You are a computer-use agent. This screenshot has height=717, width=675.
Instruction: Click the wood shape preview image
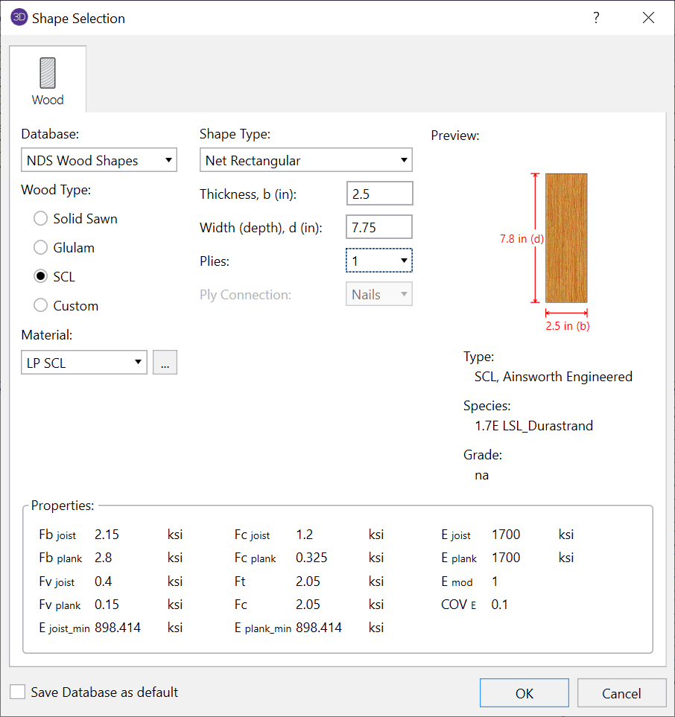pos(565,238)
